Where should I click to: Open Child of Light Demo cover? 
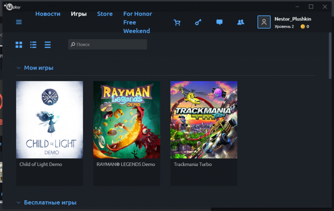click(x=49, y=120)
